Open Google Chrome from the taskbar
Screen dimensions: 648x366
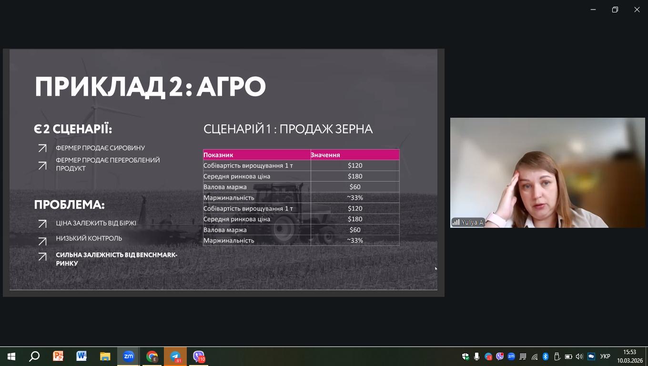[152, 356]
